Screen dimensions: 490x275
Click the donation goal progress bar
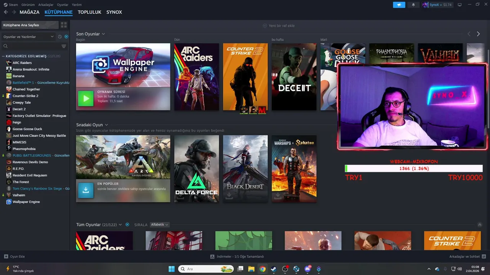tap(414, 168)
